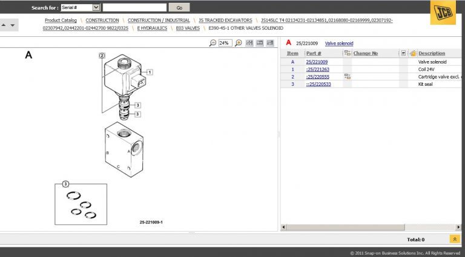Click lower callout 3 beside cartridge

click(x=137, y=114)
